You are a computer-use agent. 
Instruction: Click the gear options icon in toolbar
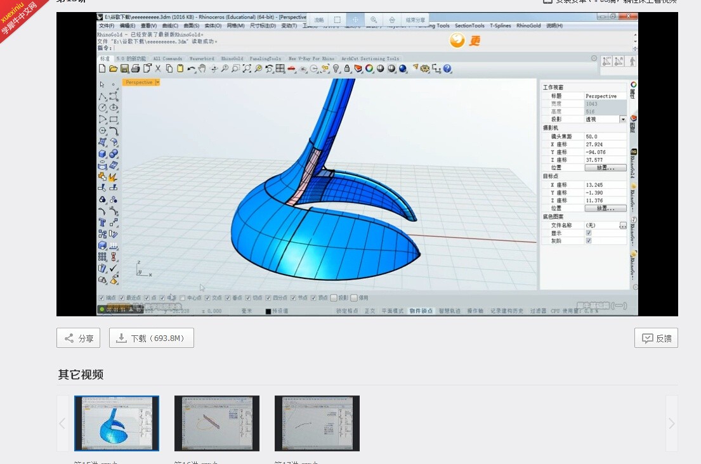424,68
